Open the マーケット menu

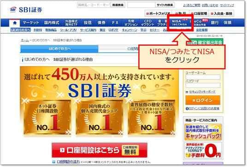31,23
